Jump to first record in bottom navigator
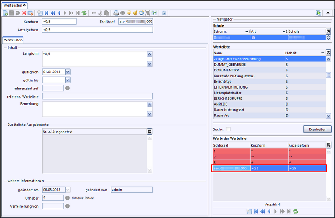Viewport: 335px width, 218px height. coord(256,211)
